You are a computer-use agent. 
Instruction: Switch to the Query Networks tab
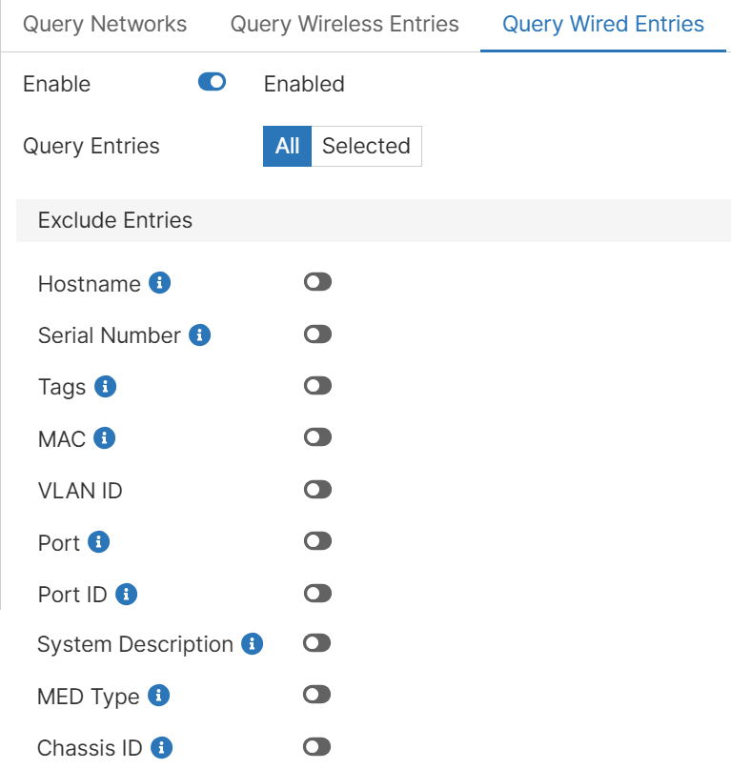[105, 25]
